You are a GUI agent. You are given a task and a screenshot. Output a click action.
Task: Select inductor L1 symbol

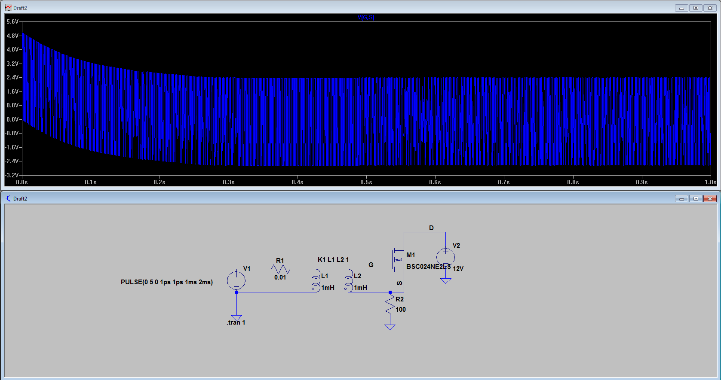[x=316, y=281]
